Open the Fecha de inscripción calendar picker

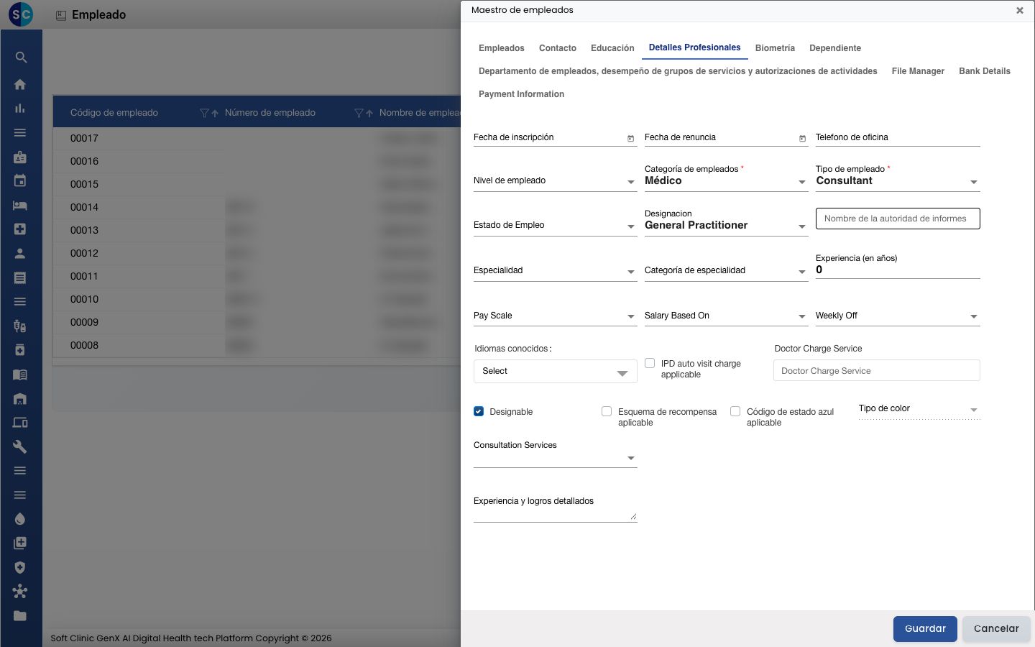631,138
